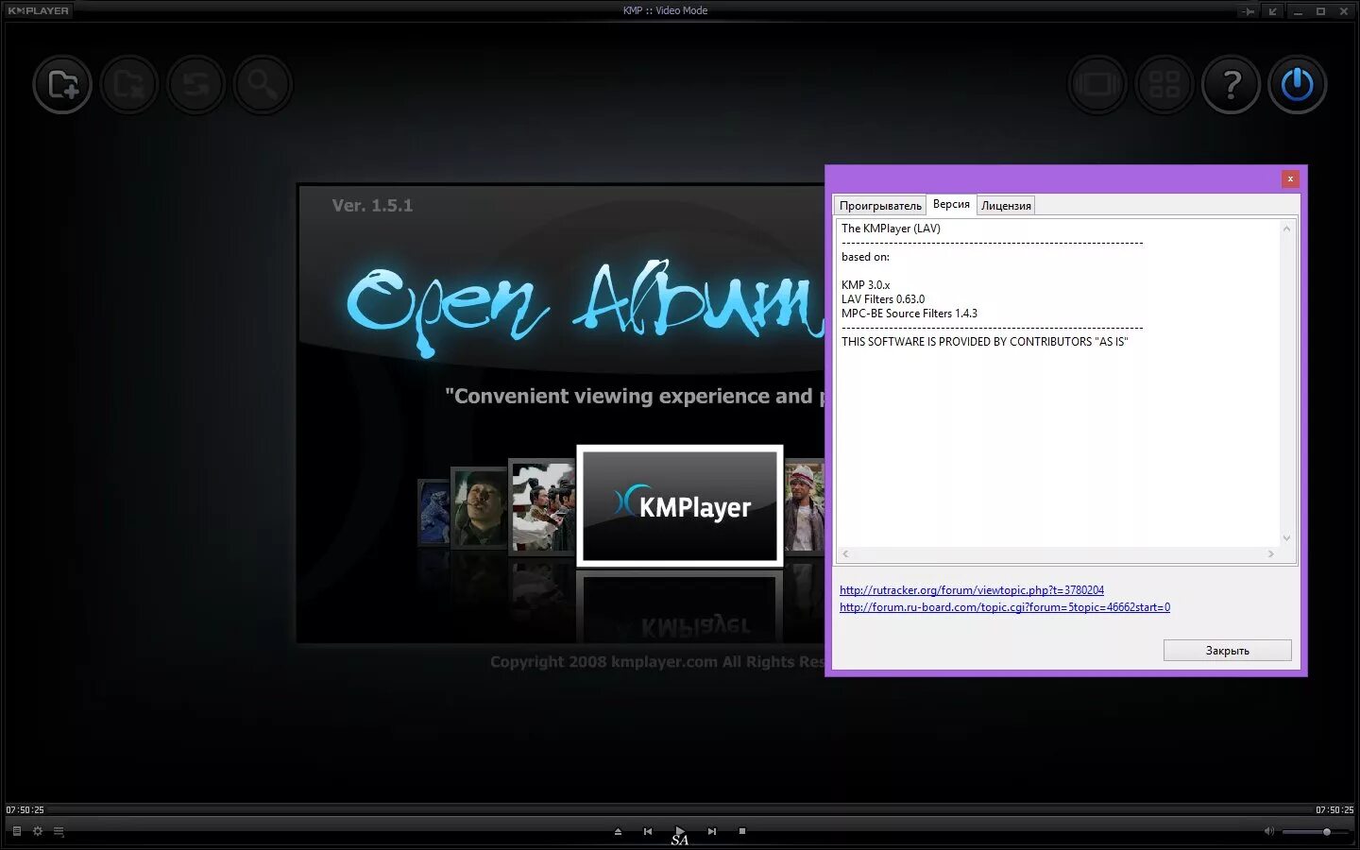Click the 'KMP :: Video Mode' title text
The image size is (1360, 850).
coord(665,10)
